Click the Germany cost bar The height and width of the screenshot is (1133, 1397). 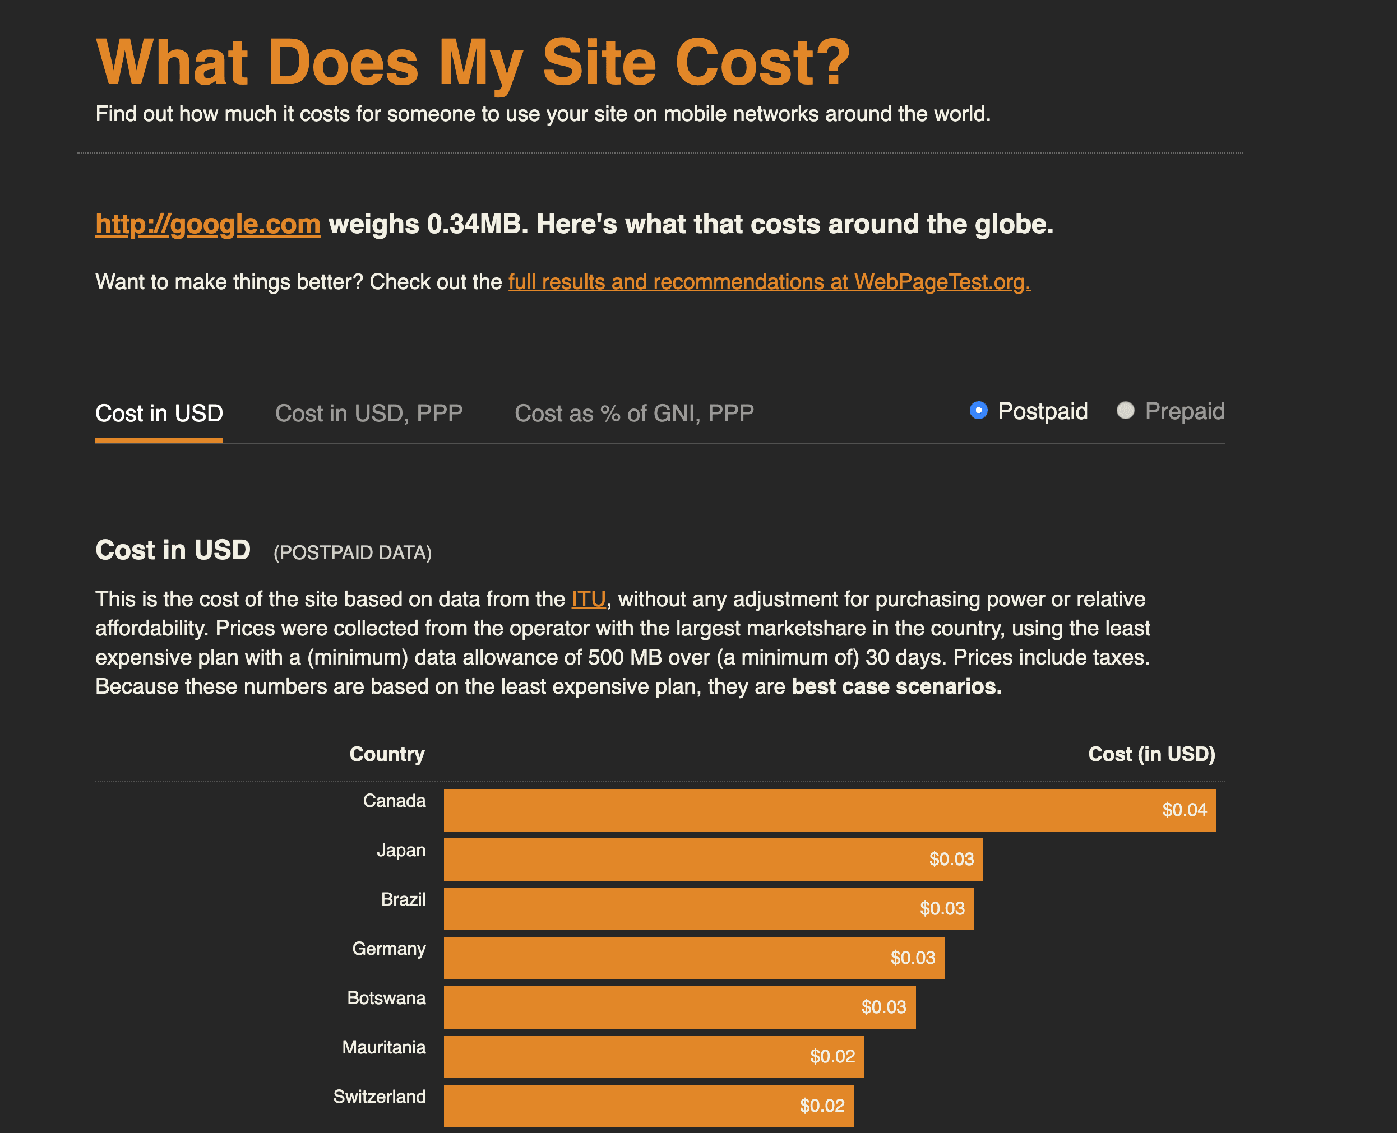(x=694, y=958)
